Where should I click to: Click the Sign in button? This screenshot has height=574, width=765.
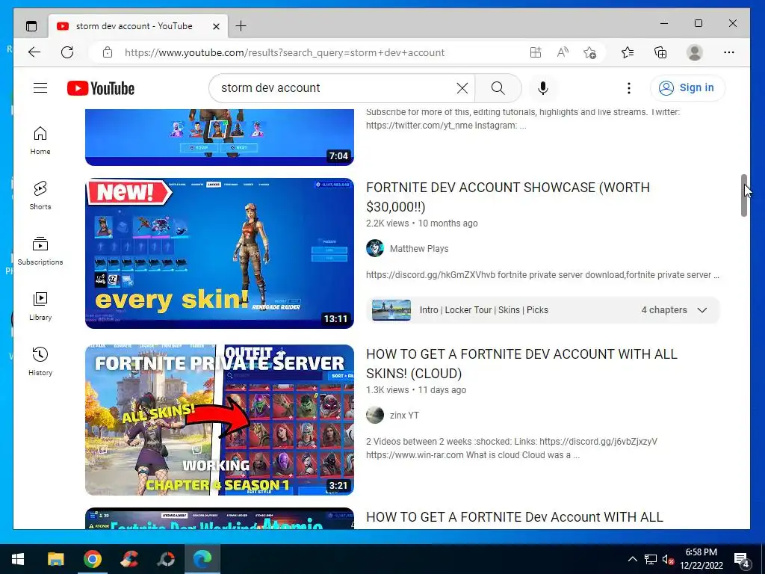(x=687, y=88)
